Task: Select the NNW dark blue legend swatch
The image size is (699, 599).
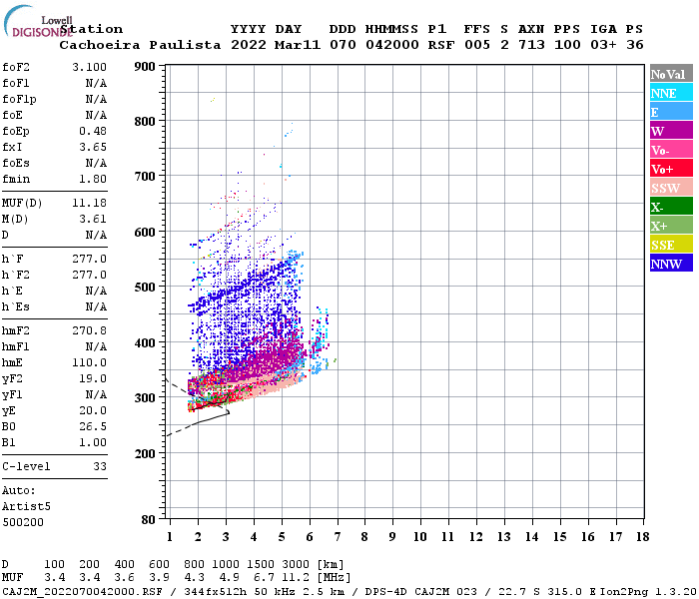Action: tap(671, 263)
